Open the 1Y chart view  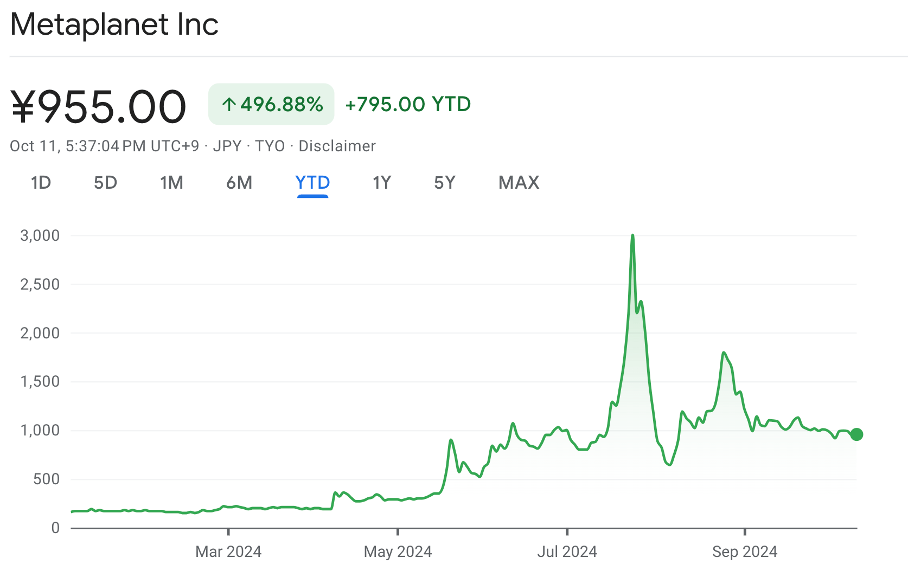[382, 183]
